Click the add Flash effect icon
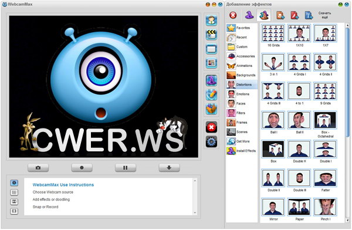 (x=295, y=15)
